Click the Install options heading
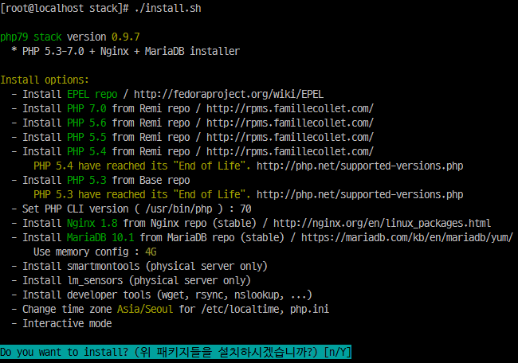 [45, 80]
